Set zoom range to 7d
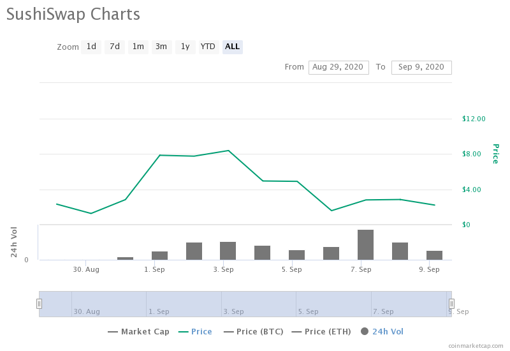 point(115,47)
